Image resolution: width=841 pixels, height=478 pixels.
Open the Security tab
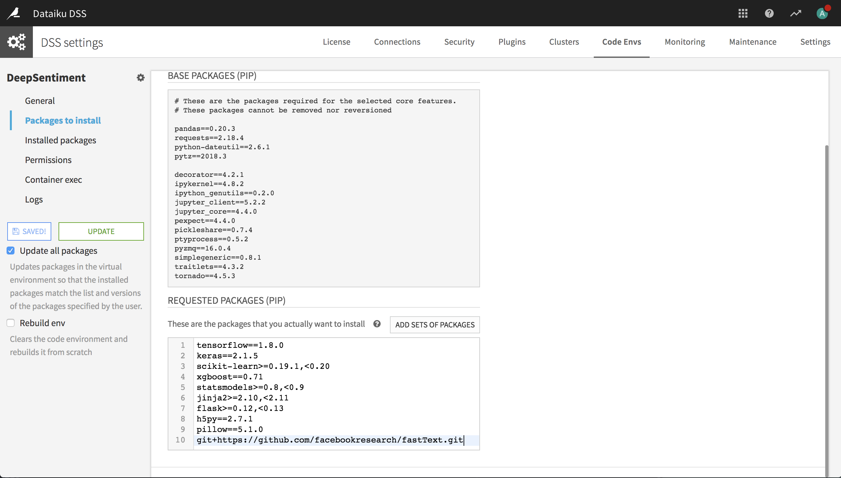(459, 42)
